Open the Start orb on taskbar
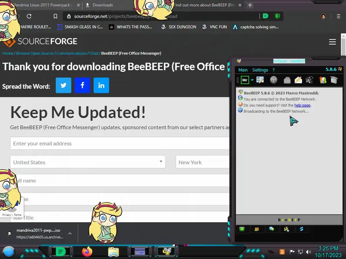This screenshot has width=346, height=259. (9, 252)
